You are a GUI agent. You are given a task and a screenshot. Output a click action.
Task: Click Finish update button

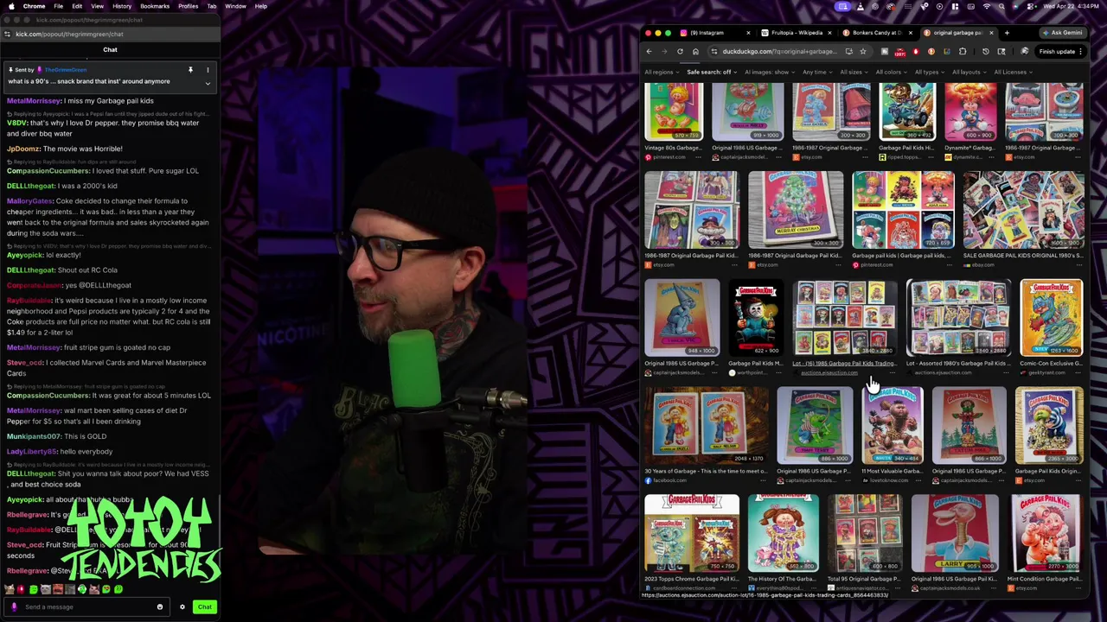(1057, 52)
